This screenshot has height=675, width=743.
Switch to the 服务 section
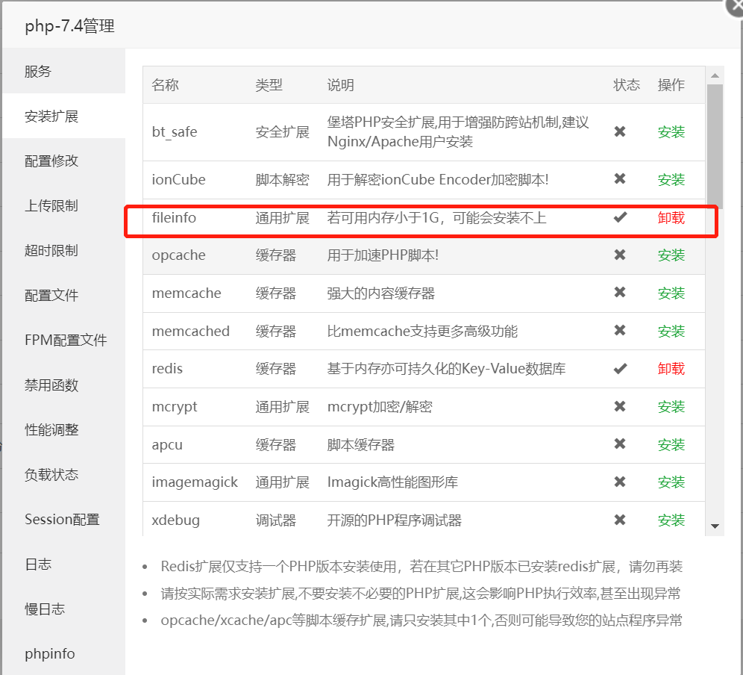(x=37, y=71)
